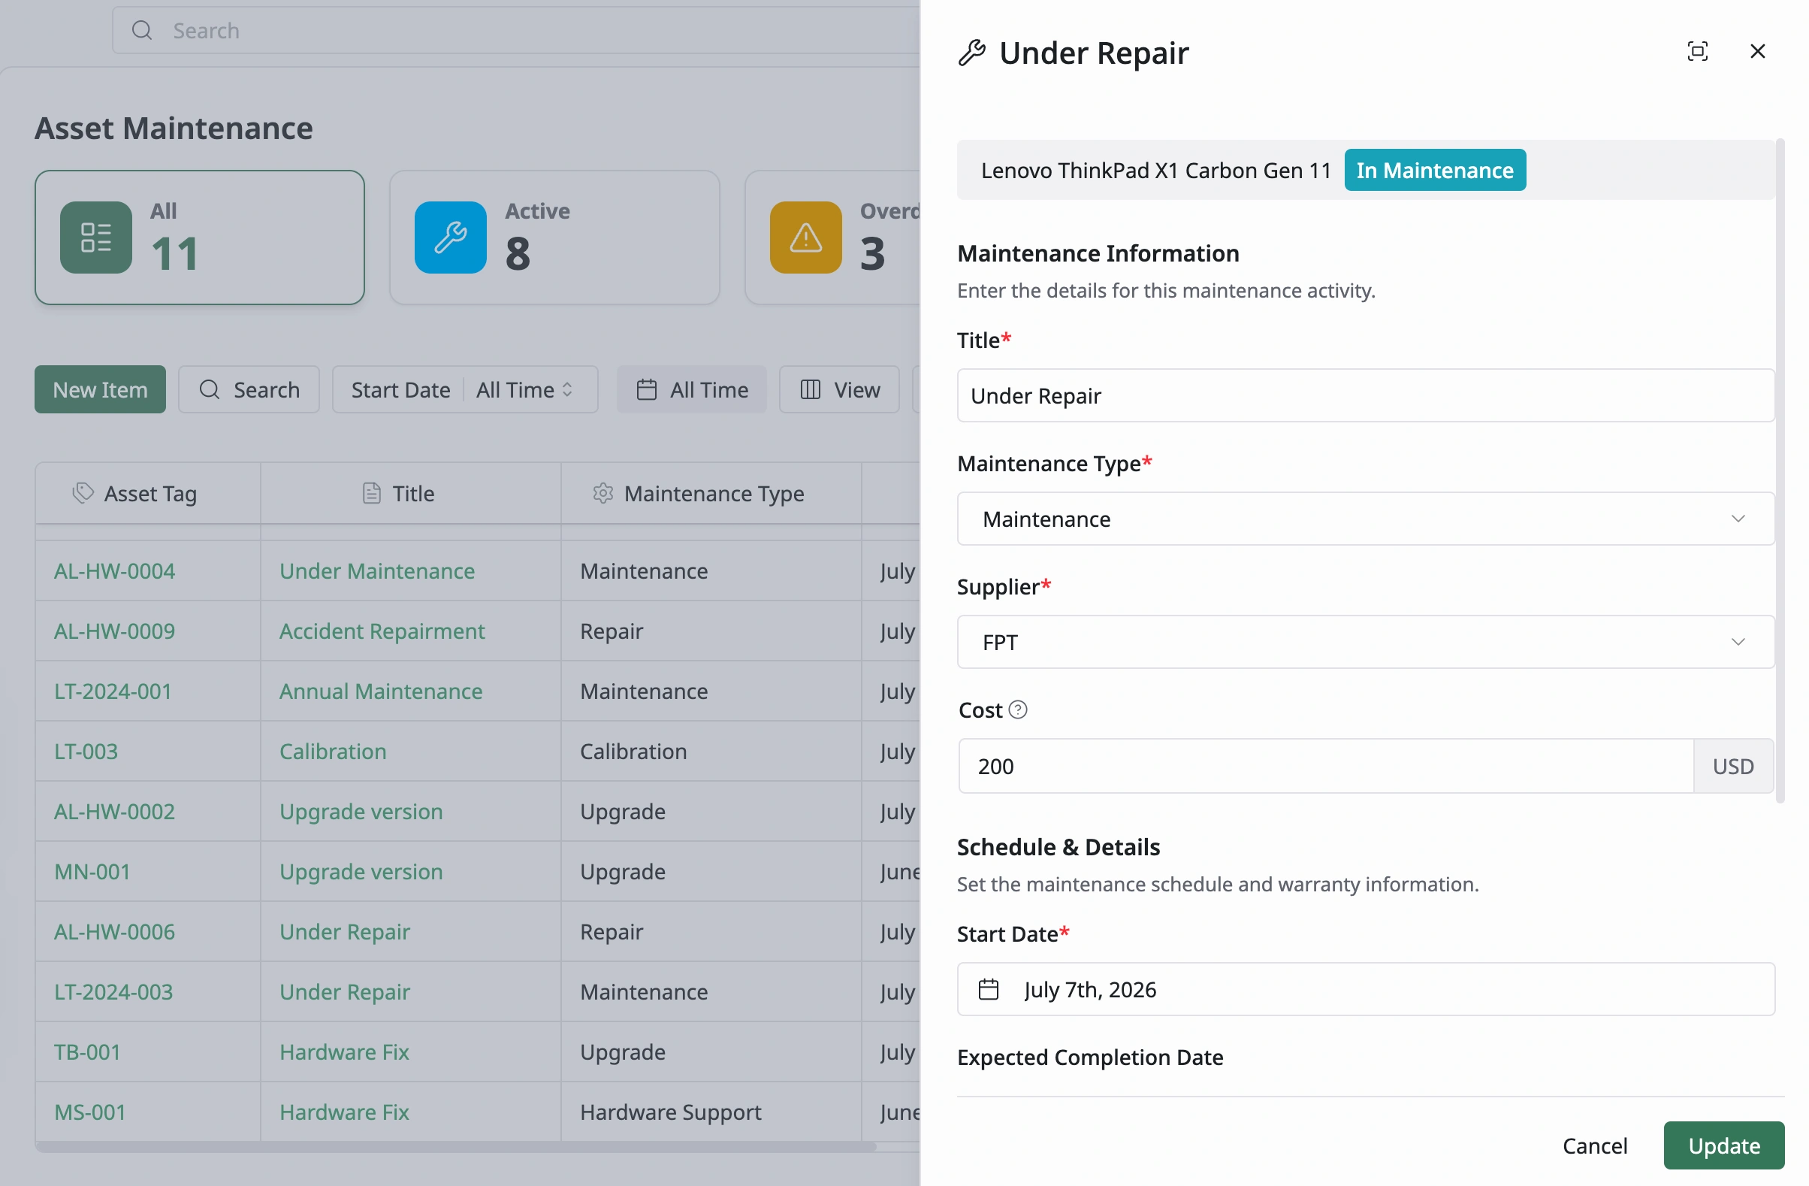Click the Start Date calendar icon
This screenshot has height=1186, width=1809.
point(988,989)
